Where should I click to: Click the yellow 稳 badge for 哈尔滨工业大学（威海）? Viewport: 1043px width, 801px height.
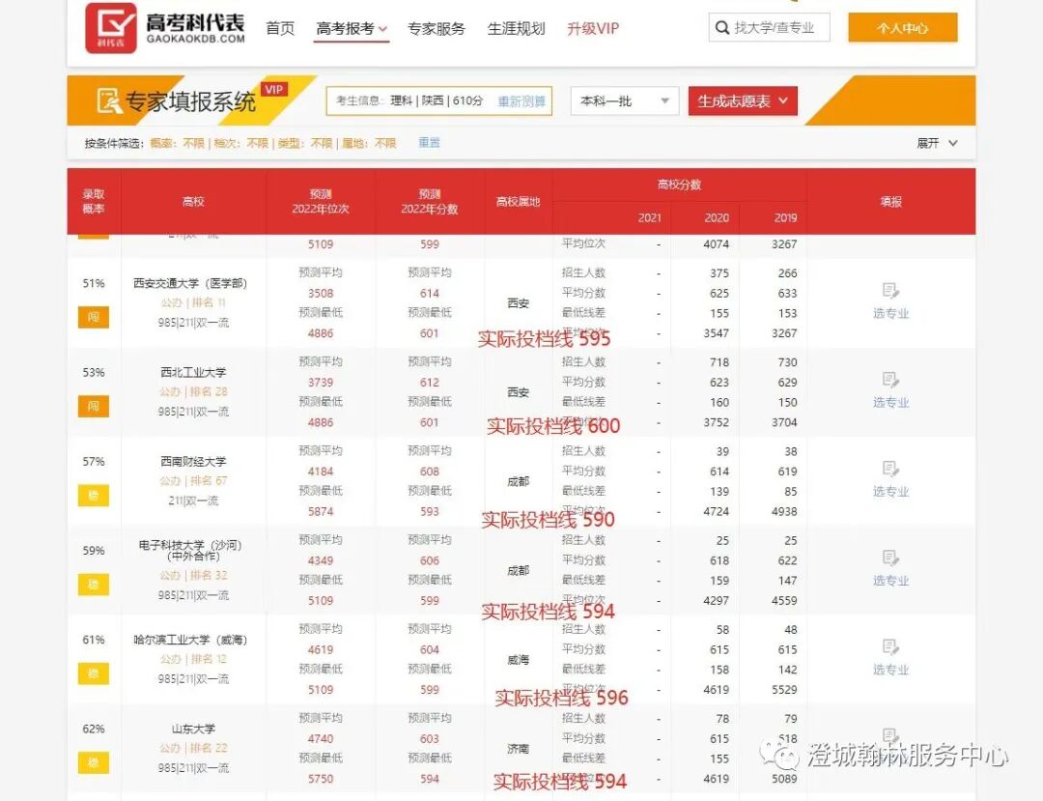pos(93,673)
